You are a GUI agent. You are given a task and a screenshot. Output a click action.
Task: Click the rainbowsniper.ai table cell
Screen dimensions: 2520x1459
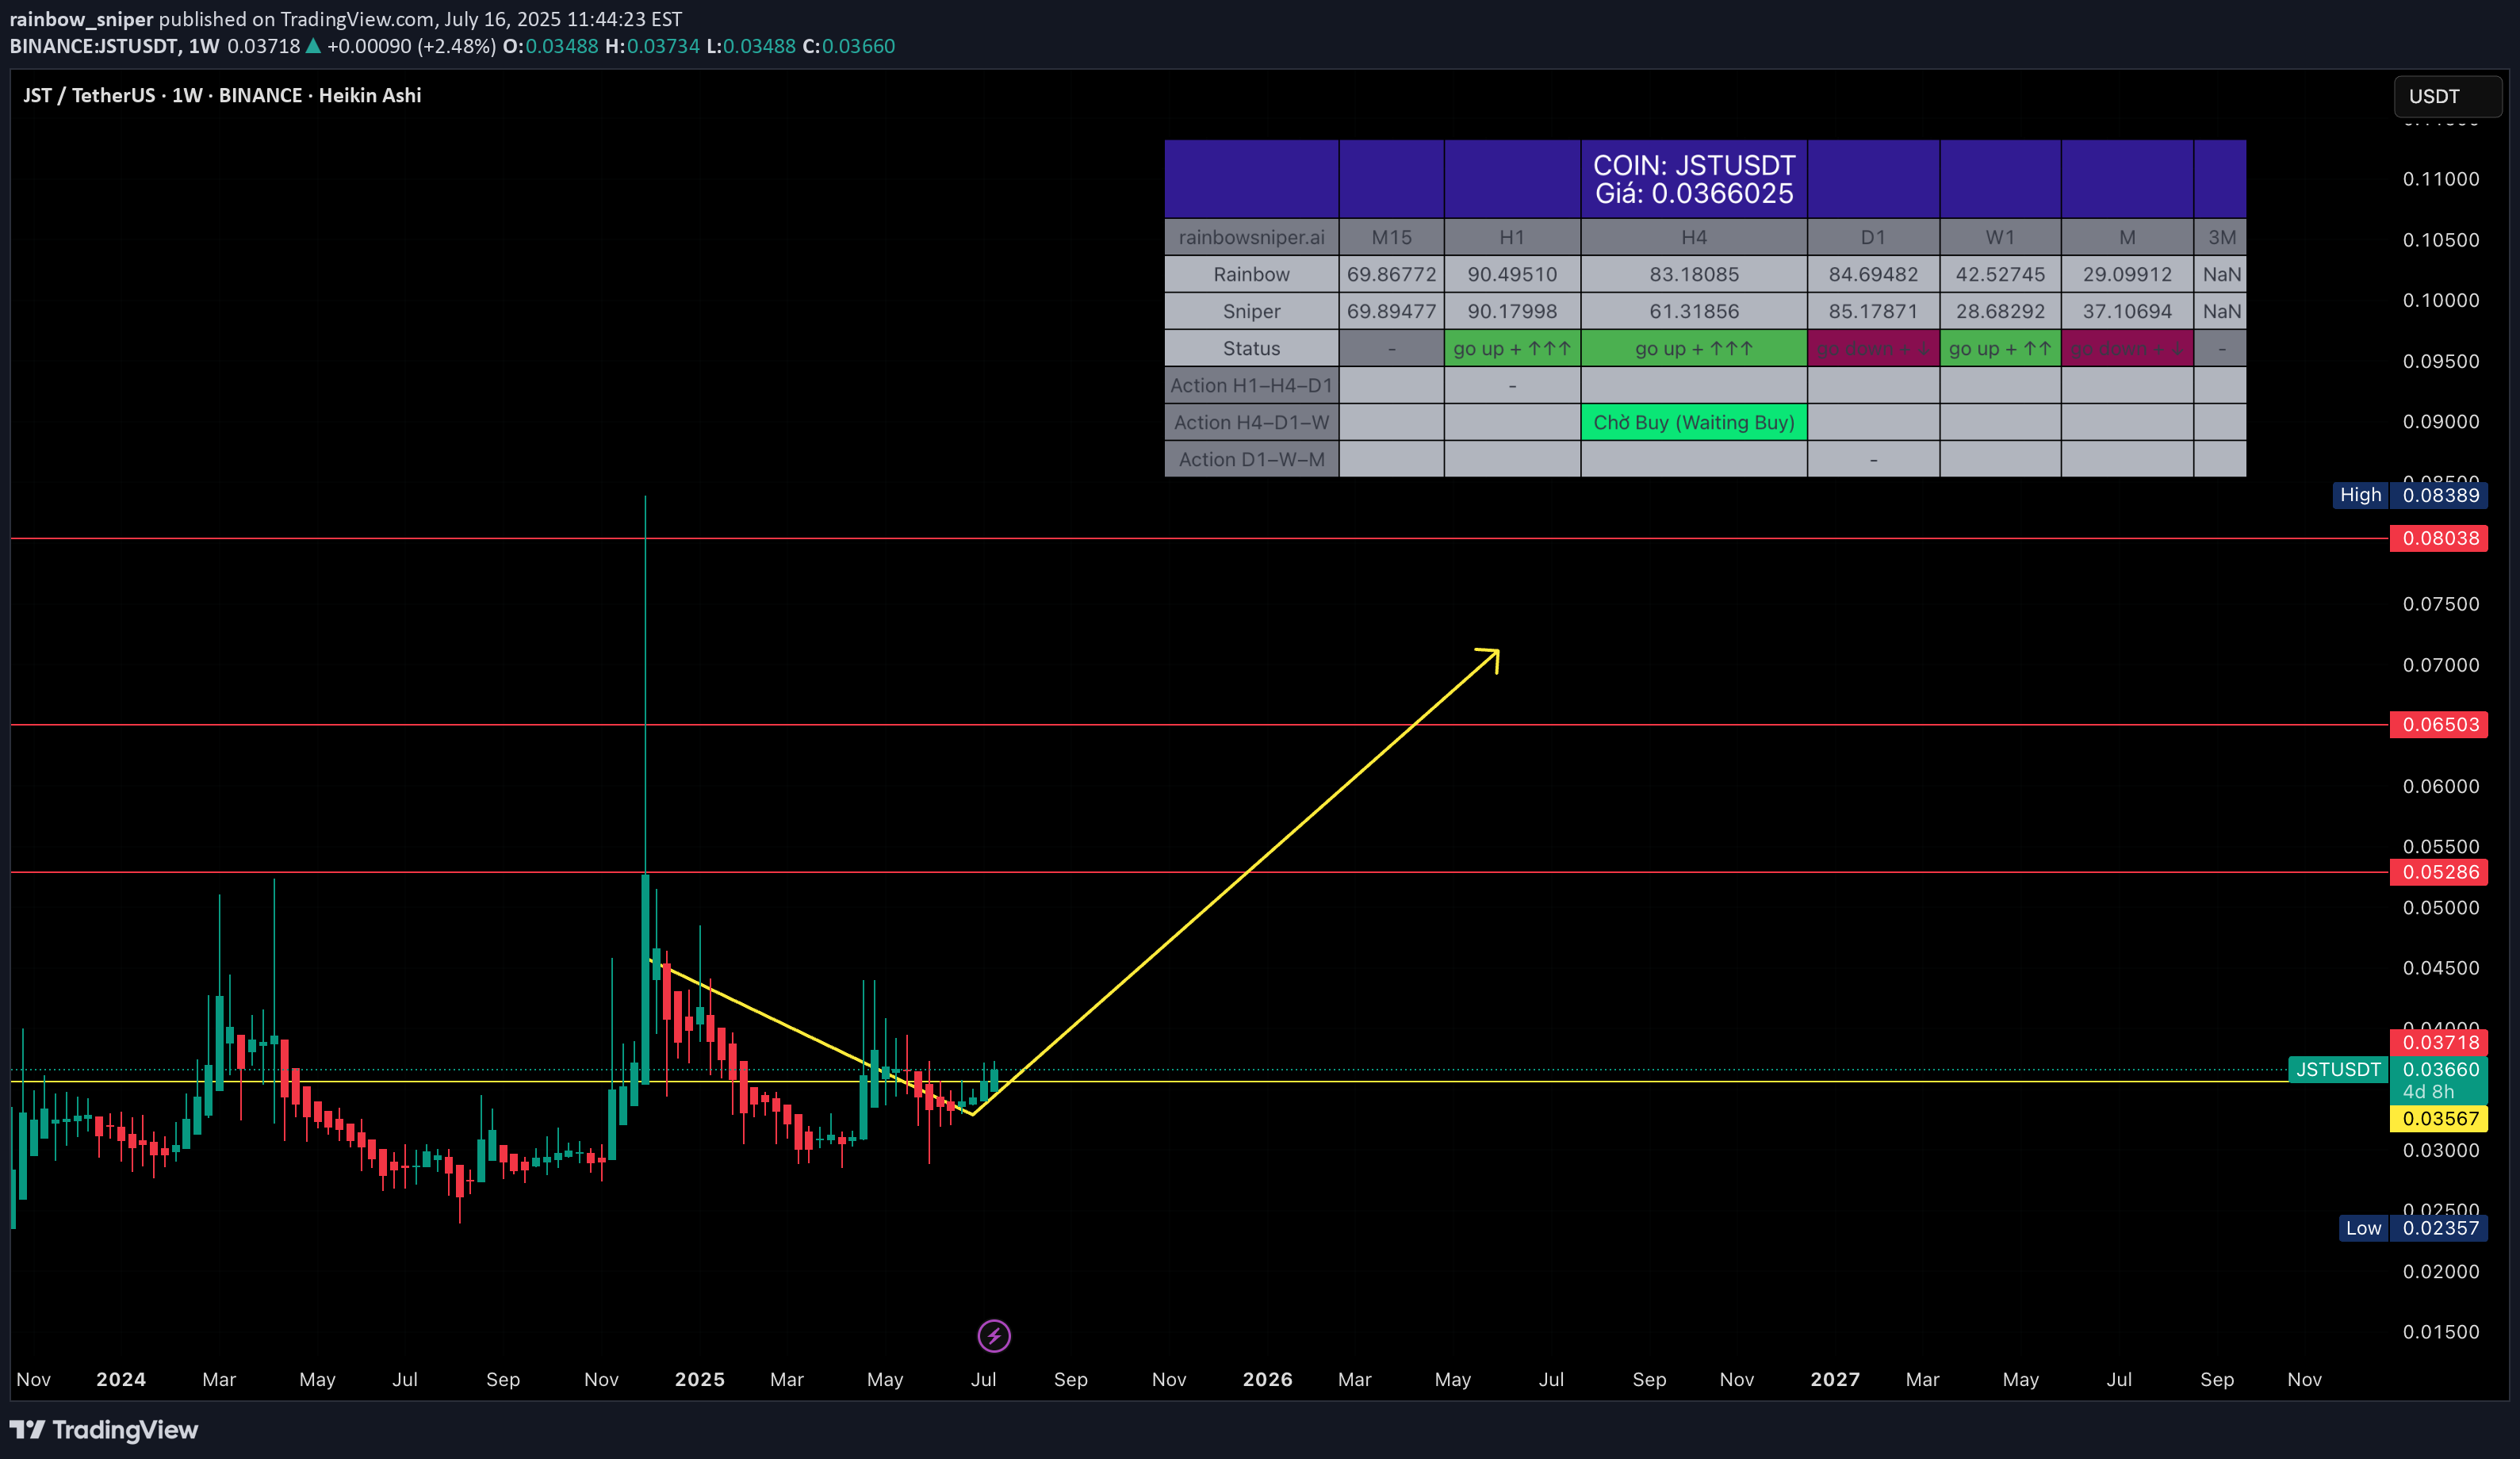click(x=1251, y=237)
